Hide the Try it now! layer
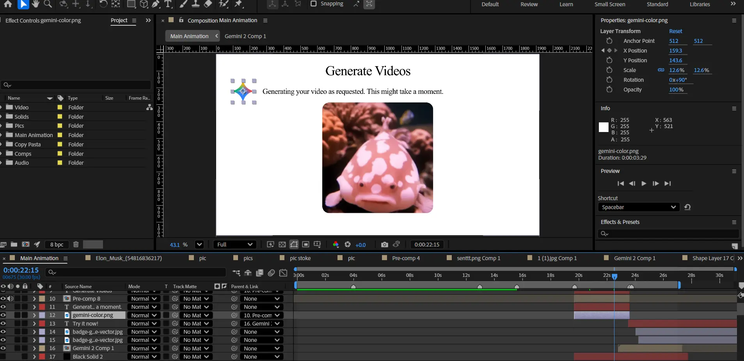Viewport: 744px width, 361px height. point(3,324)
